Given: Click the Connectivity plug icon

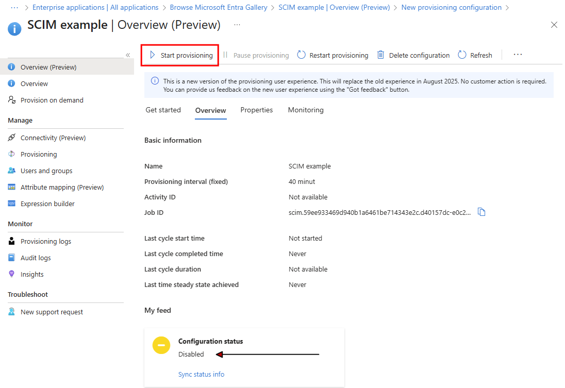Looking at the screenshot, I should click(x=11, y=137).
